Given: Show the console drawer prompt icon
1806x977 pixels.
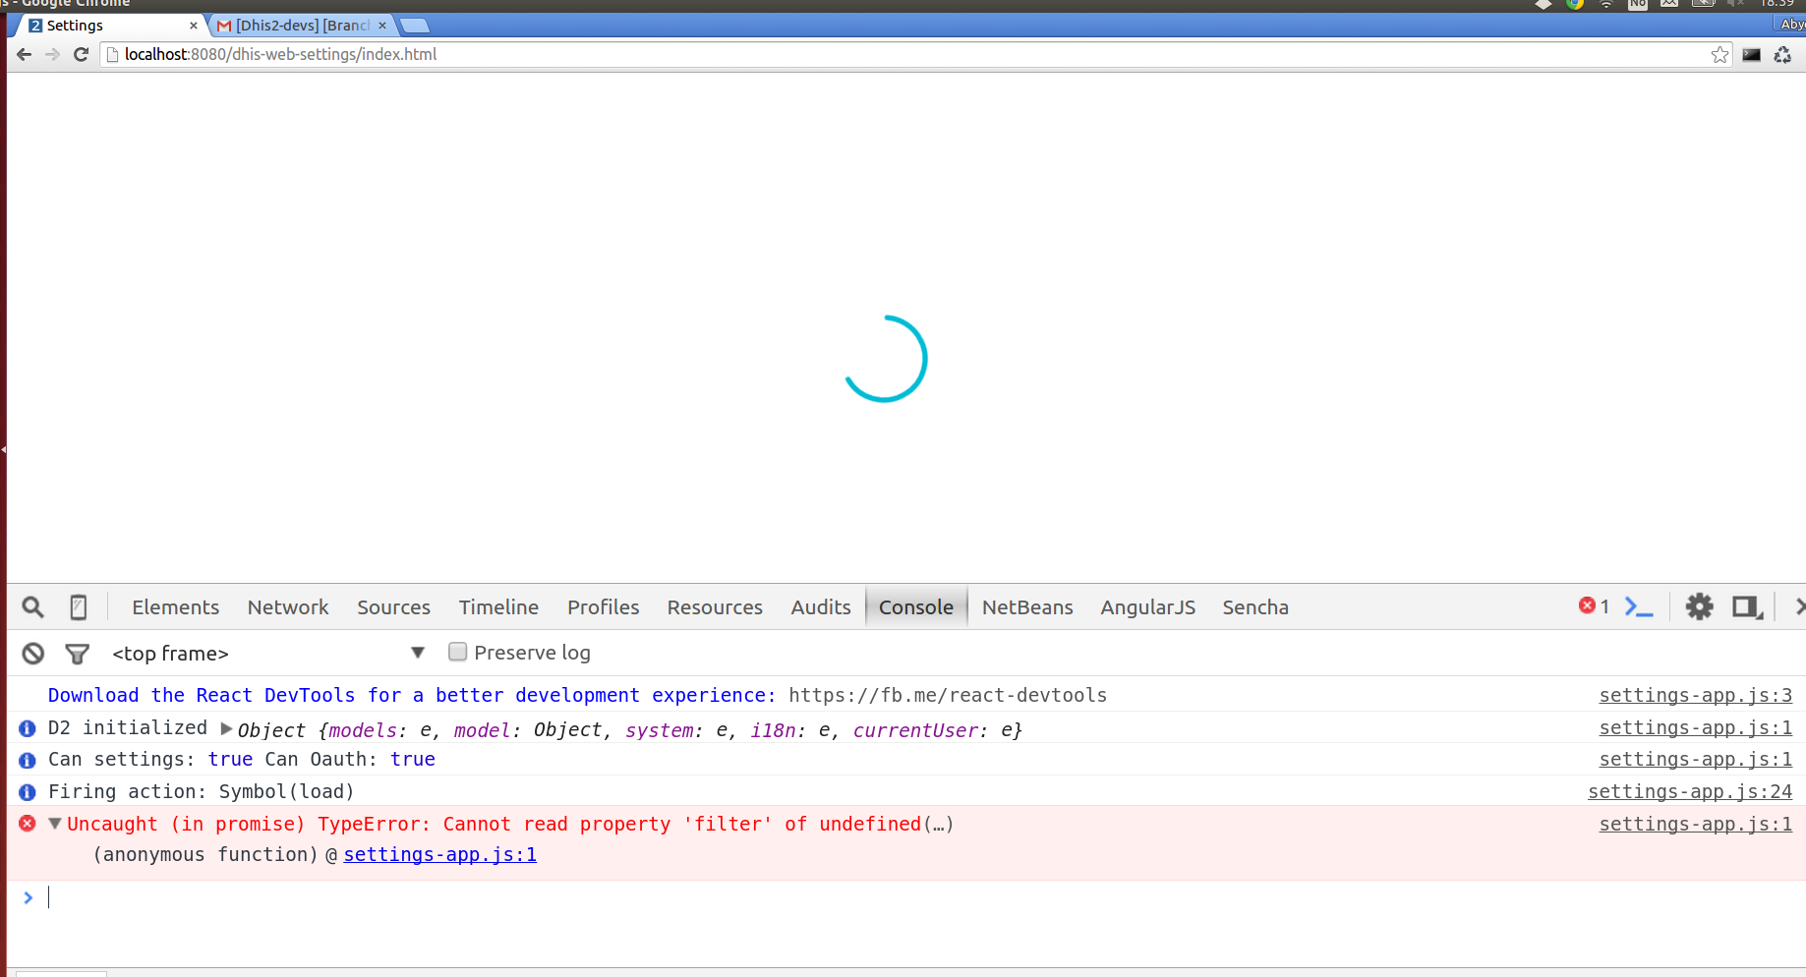Looking at the screenshot, I should pos(1639,607).
